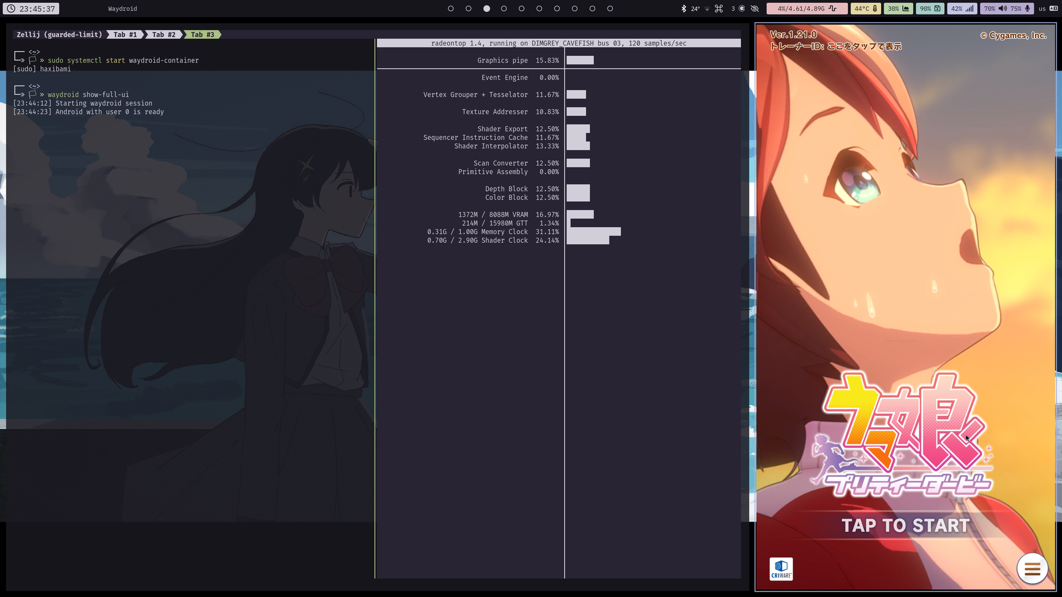Click the Scan Converter 12.50% row
Image resolution: width=1062 pixels, height=597 pixels.
click(516, 163)
